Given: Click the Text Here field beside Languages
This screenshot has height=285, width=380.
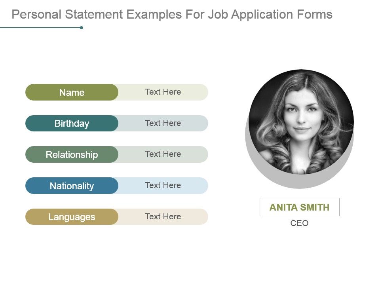Looking at the screenshot, I should tap(163, 217).
